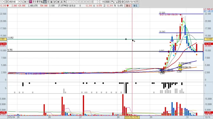Click the highest price marker label 최고 22,500
The height and width of the screenshot is (119, 213).
pyautogui.click(x=169, y=15)
